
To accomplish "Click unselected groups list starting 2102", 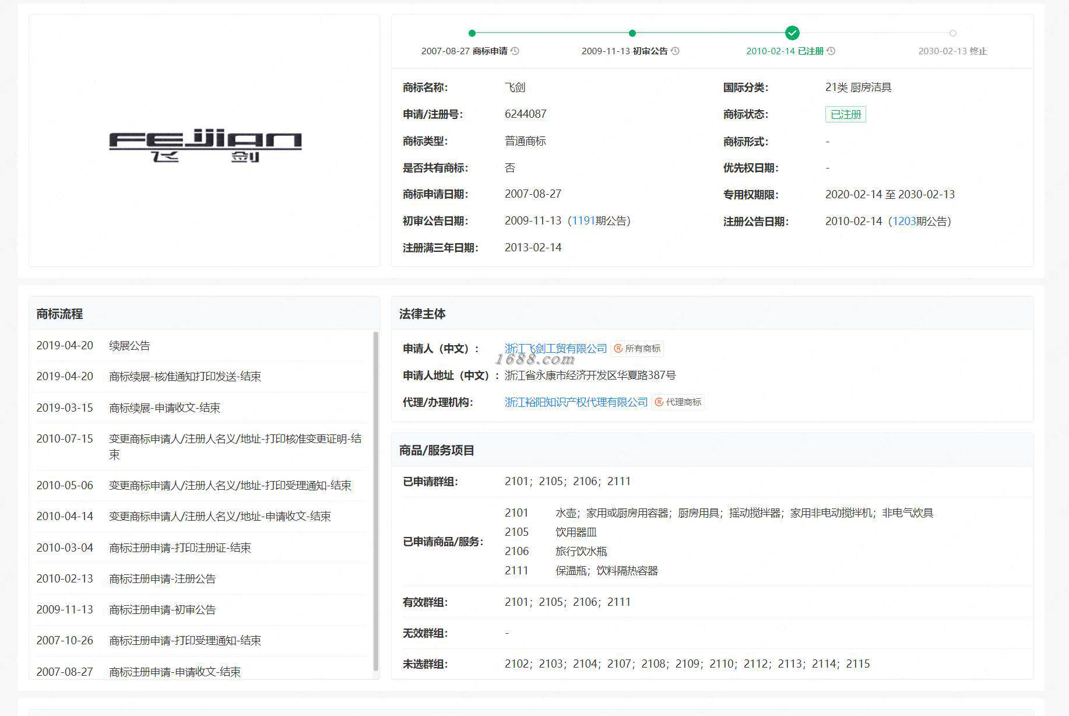I will pos(687,664).
